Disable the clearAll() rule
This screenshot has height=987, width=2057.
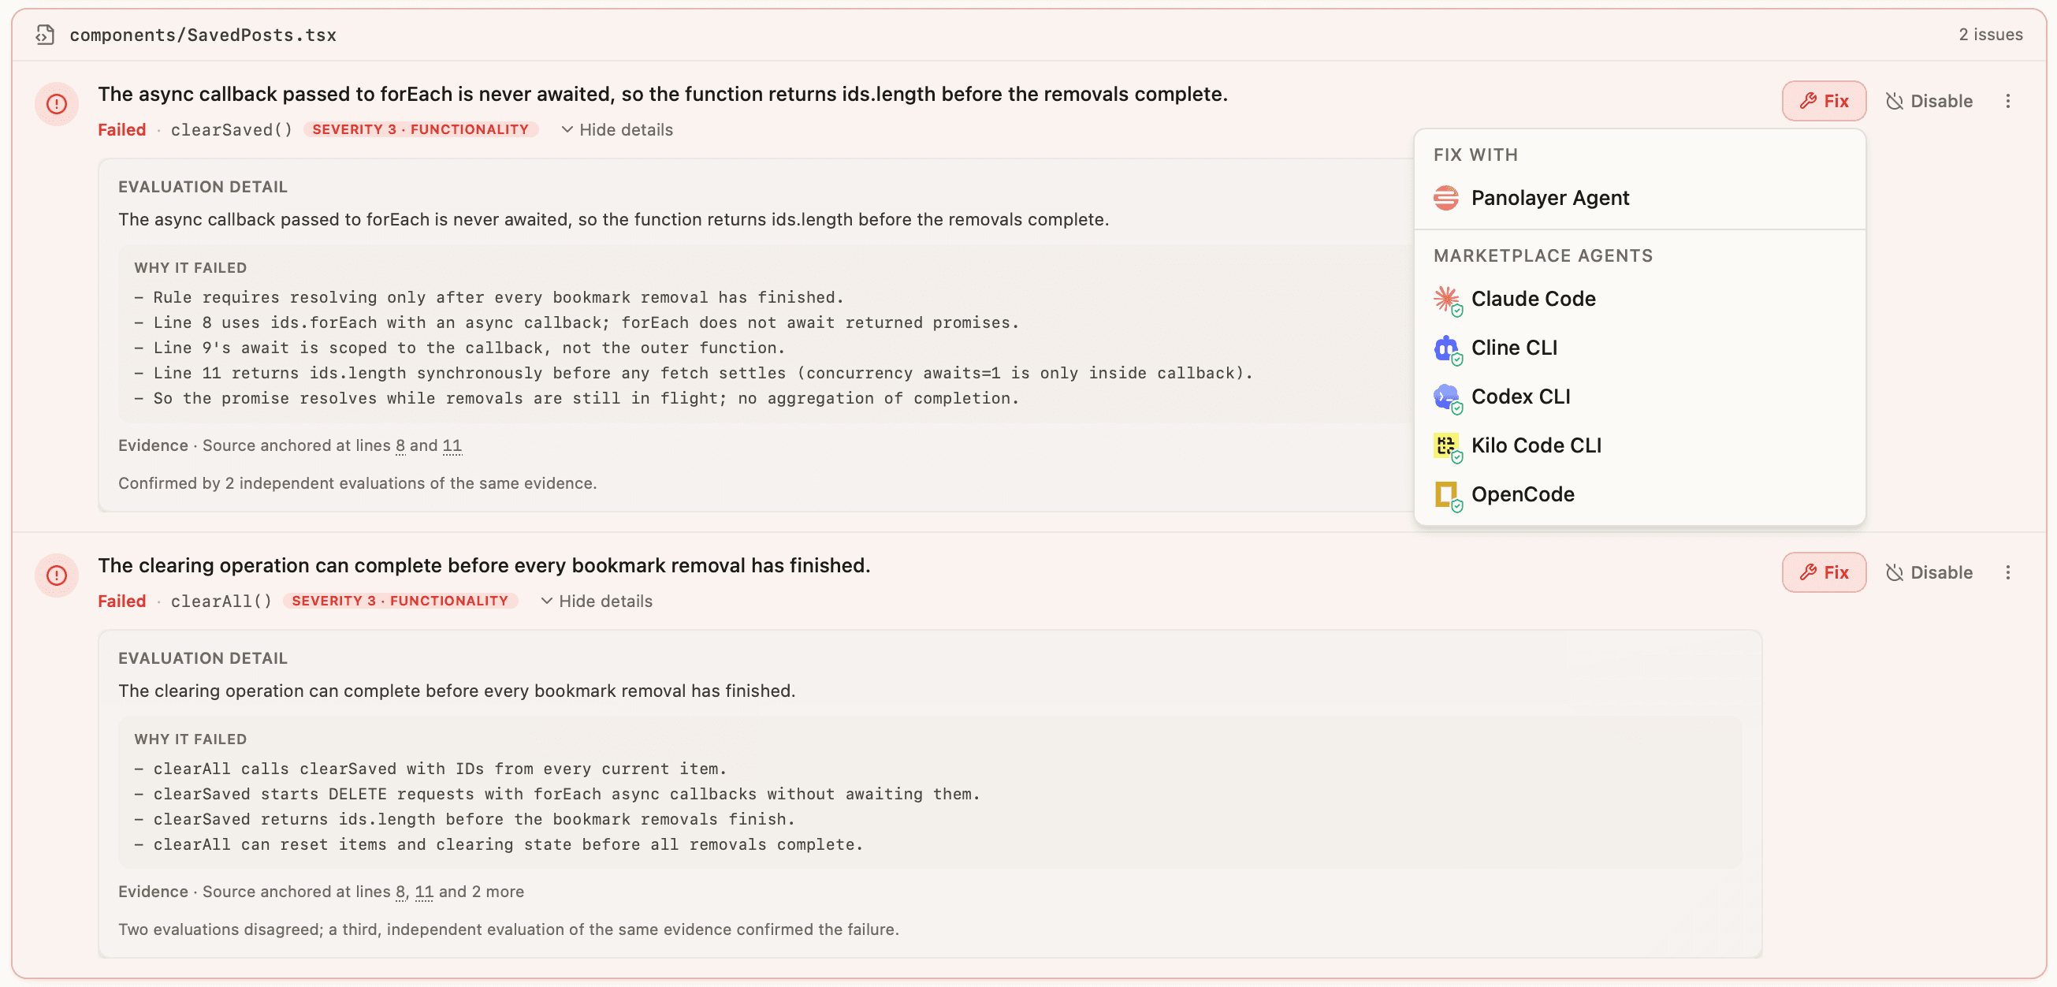click(x=1929, y=572)
